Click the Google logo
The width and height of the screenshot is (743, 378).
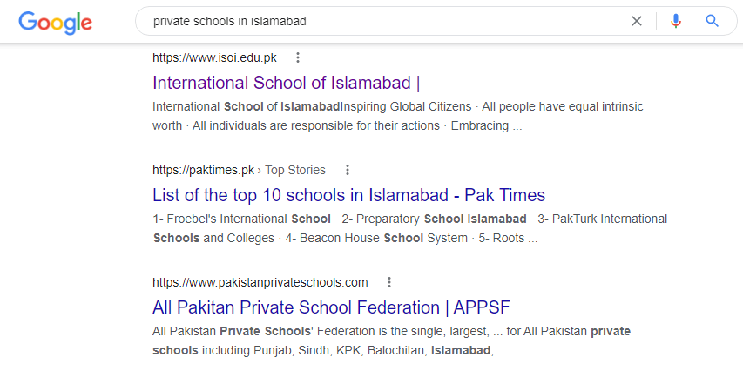55,22
